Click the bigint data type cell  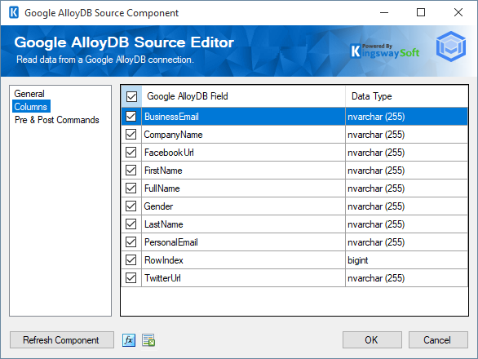point(407,260)
